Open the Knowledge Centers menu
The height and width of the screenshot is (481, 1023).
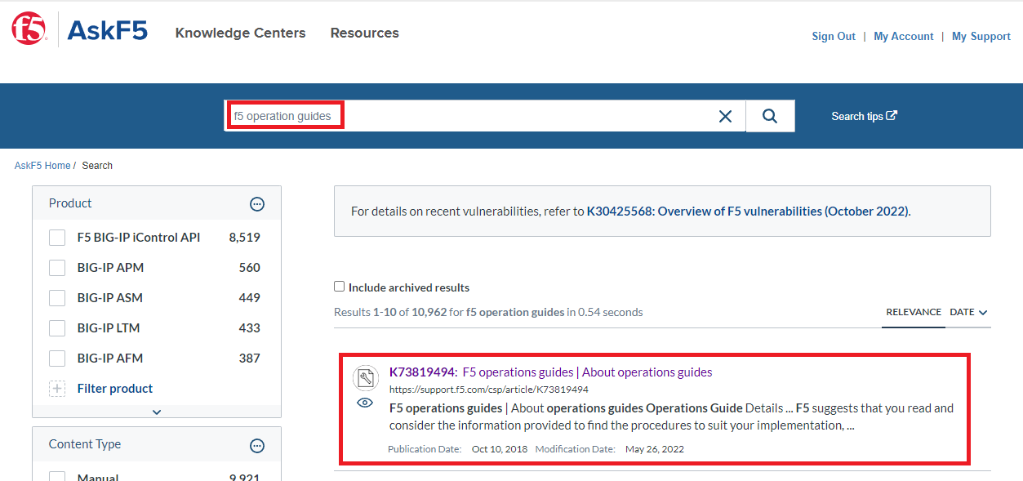pos(240,33)
